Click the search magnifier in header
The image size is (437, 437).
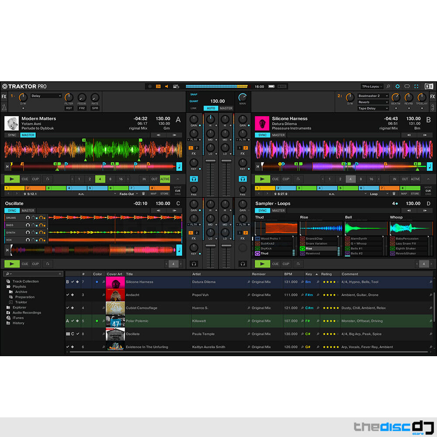tap(388, 87)
